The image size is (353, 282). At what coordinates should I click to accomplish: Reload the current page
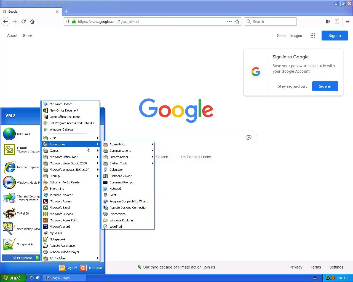23,21
